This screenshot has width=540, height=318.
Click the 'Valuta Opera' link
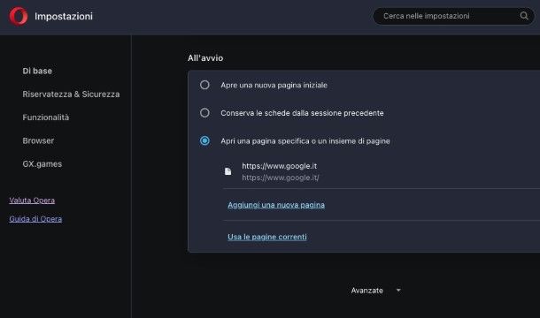32,201
